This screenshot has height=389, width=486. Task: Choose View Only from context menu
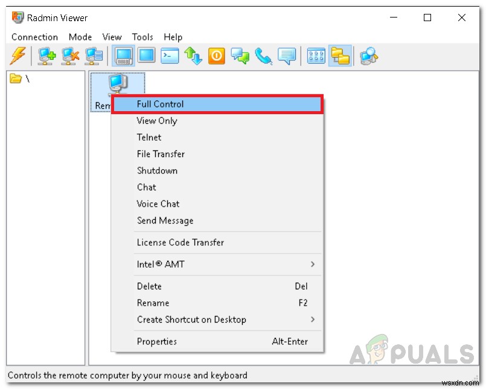[217, 121]
